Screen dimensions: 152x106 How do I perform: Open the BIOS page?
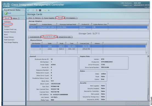click(x=6, y=34)
